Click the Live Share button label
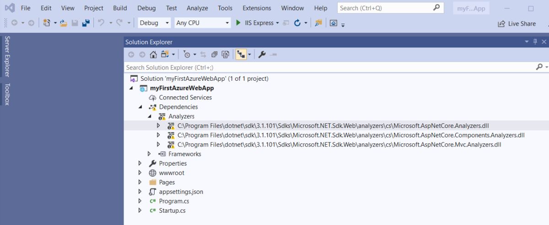Viewport: 549px width, 225px height. (x=522, y=24)
